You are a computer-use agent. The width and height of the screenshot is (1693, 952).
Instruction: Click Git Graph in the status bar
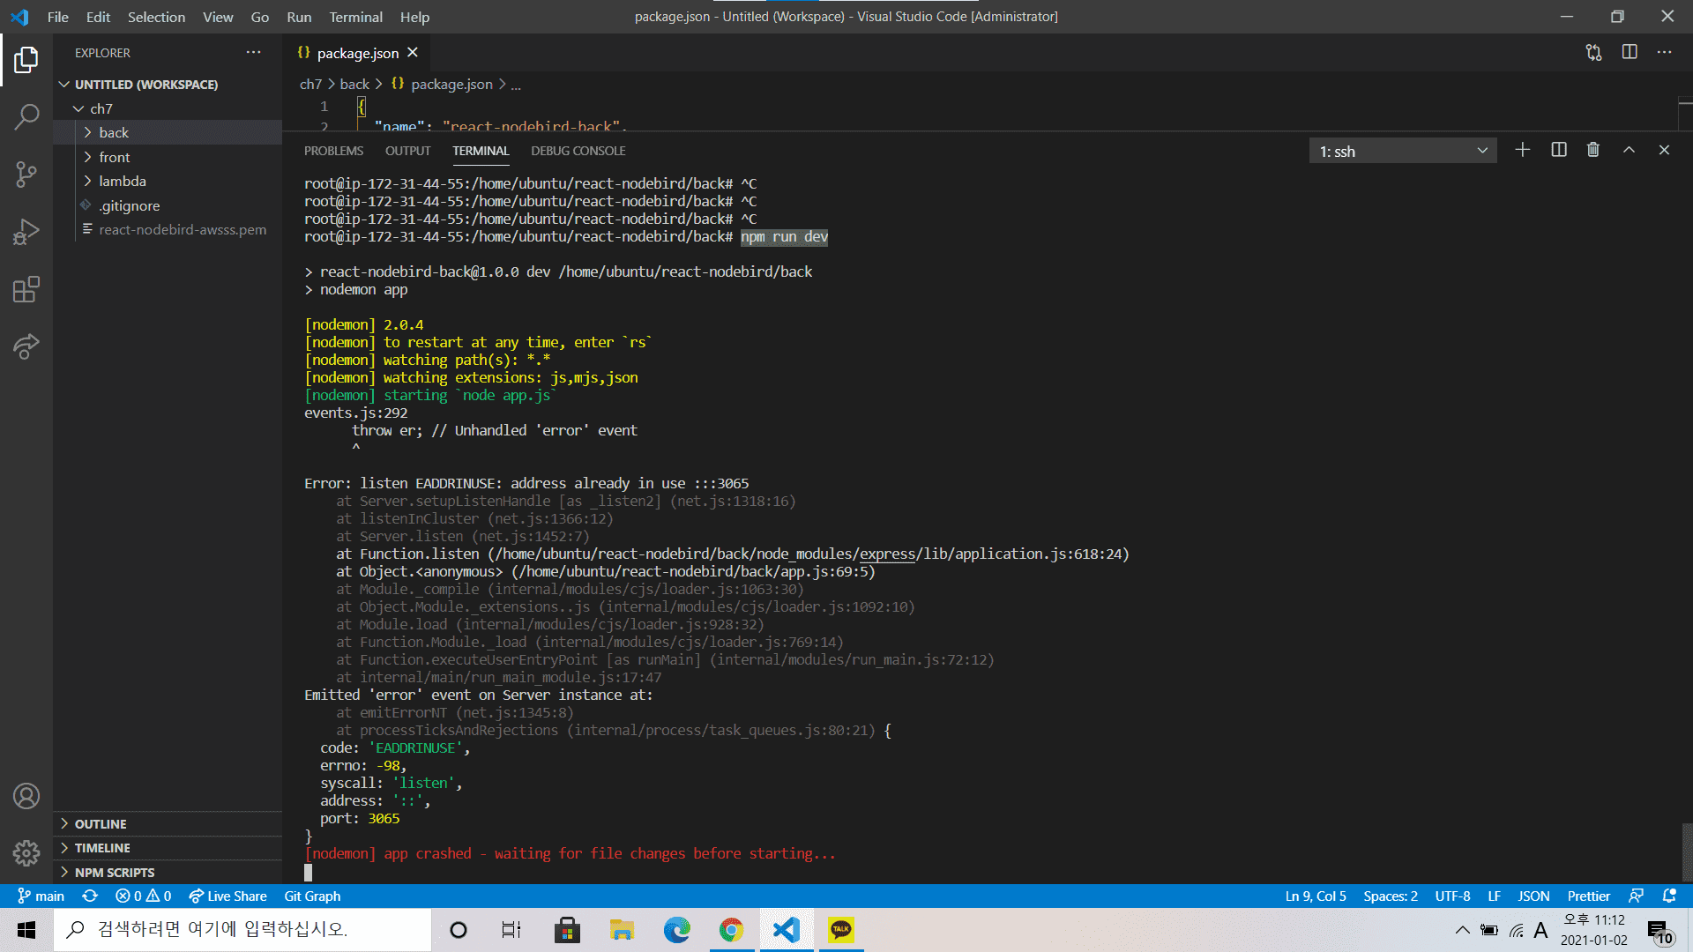(312, 896)
